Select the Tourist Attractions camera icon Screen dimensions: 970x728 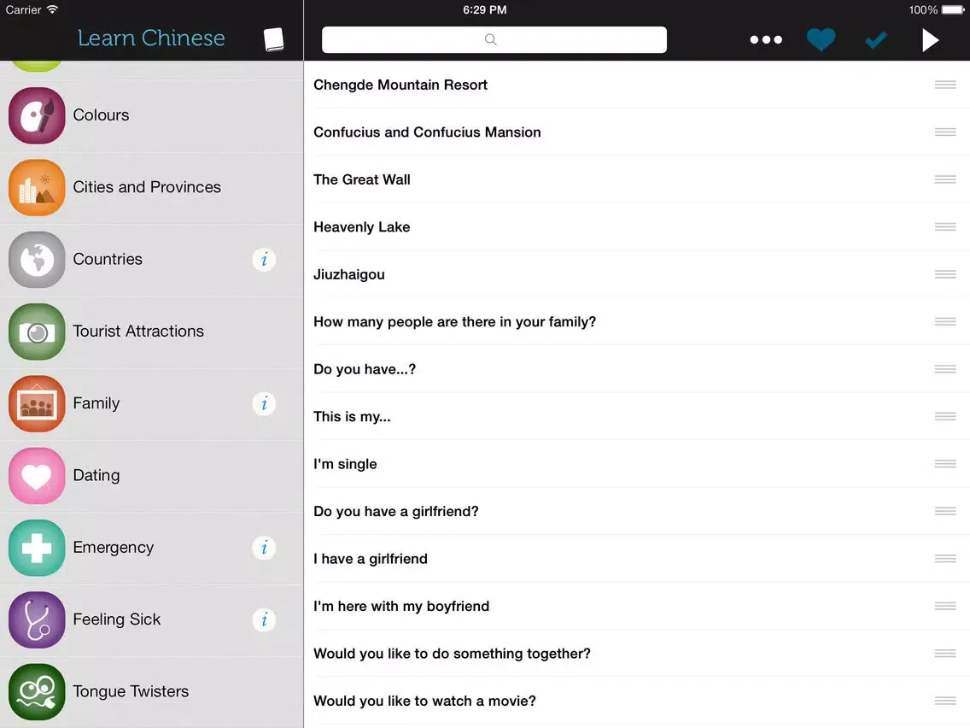click(x=37, y=332)
